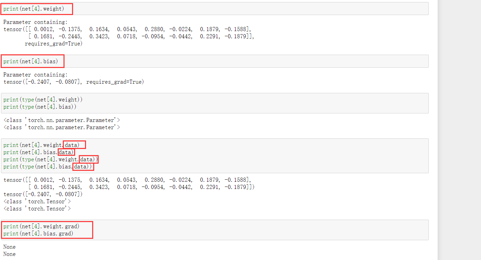Click the print(net[4].weight.grad) code line
This screenshot has height=260, width=481.
point(41,226)
